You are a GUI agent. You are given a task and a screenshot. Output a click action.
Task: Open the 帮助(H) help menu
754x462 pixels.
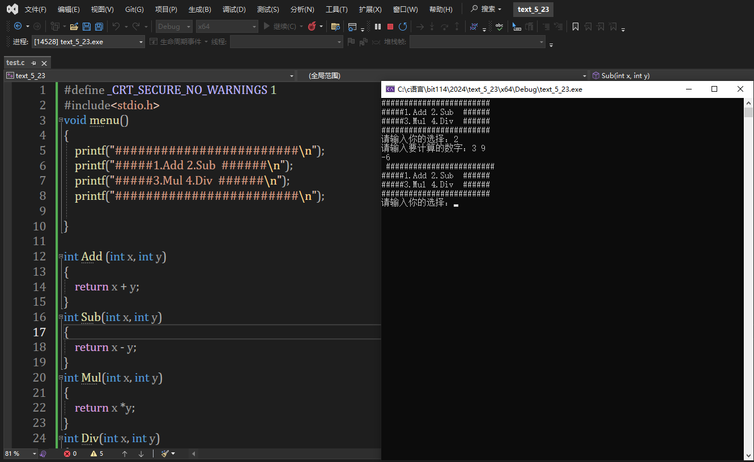point(441,9)
